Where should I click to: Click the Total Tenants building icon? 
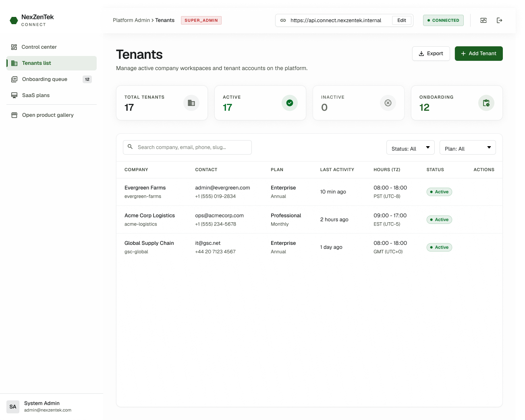191,103
